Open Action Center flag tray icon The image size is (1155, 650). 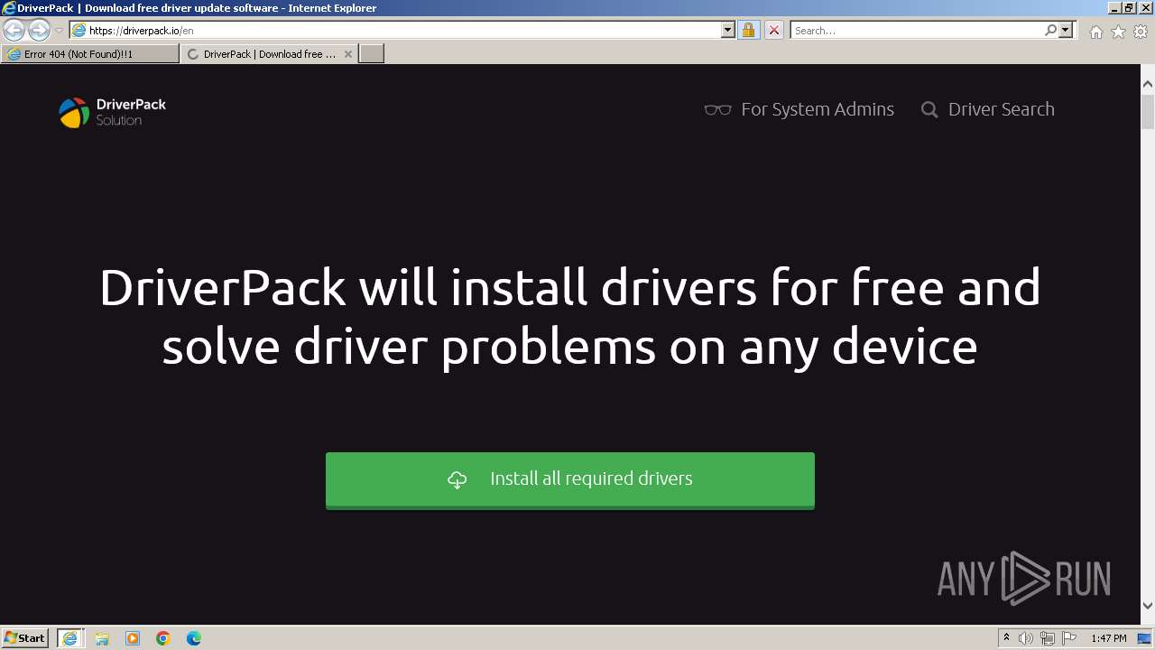tap(1069, 638)
